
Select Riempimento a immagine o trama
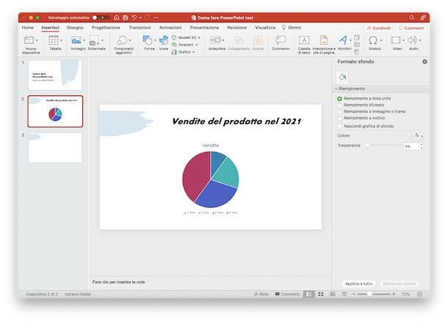pyautogui.click(x=339, y=111)
